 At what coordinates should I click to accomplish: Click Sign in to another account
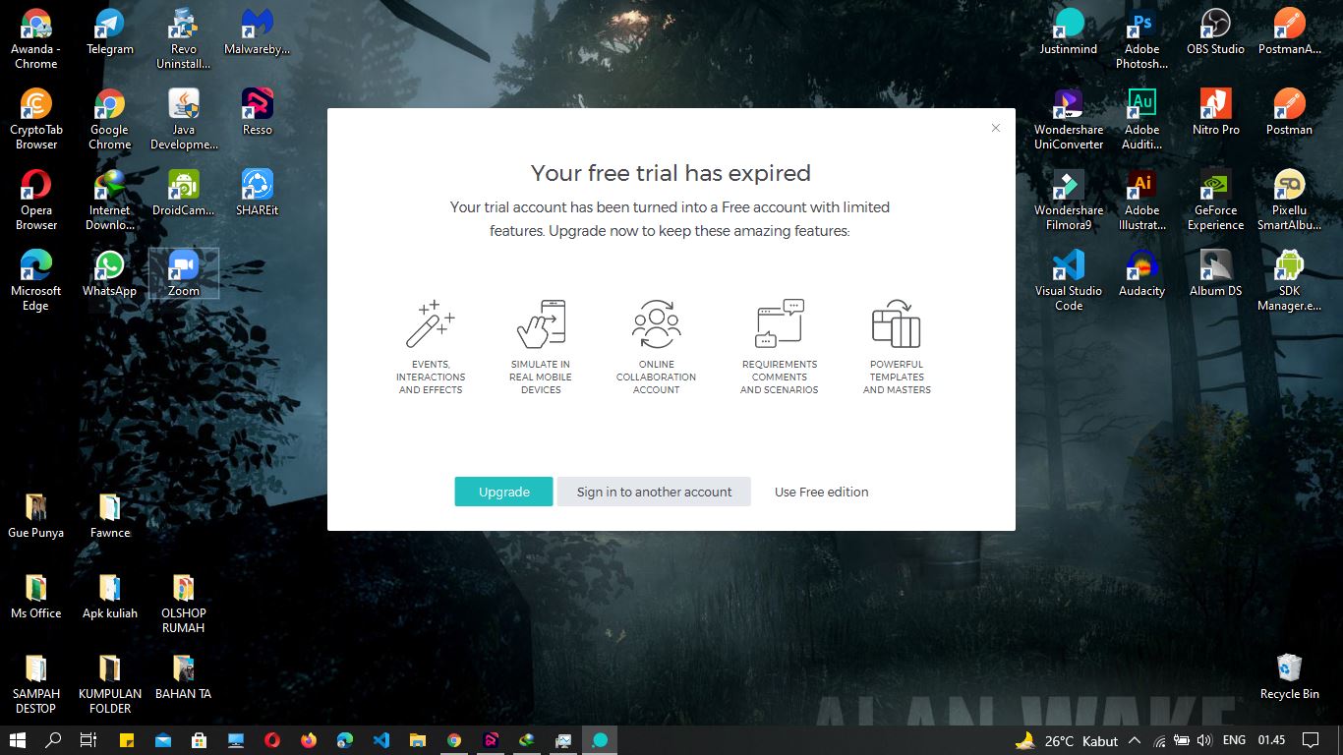coord(654,492)
